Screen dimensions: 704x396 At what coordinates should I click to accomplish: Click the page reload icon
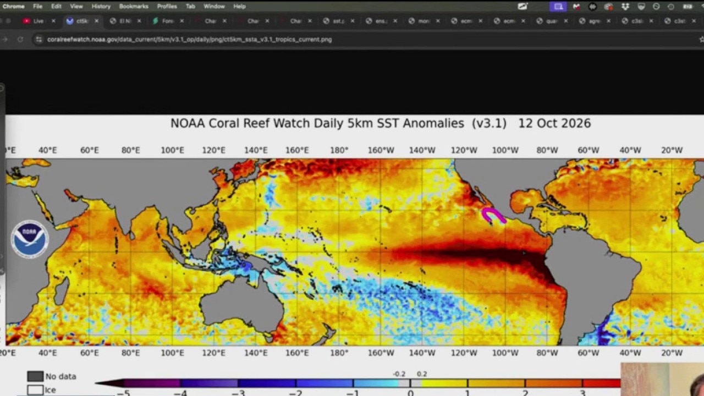click(20, 40)
